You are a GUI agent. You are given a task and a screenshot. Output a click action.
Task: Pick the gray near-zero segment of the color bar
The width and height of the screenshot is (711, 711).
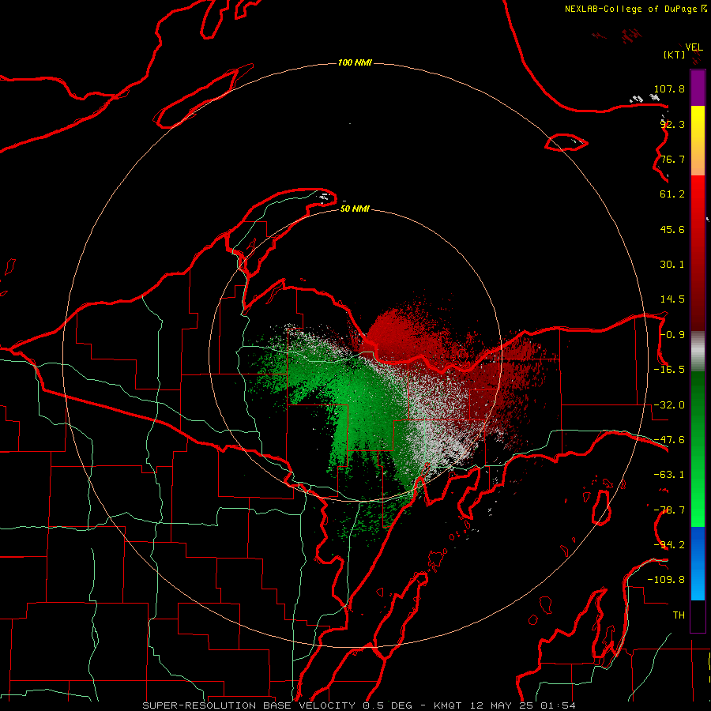tap(698, 352)
